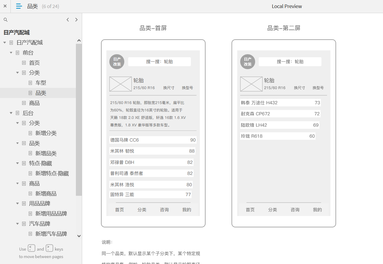The height and width of the screenshot is (264, 383).
Task: Click 搜一搜 search field in 品类-首屏
Action: coord(160,62)
